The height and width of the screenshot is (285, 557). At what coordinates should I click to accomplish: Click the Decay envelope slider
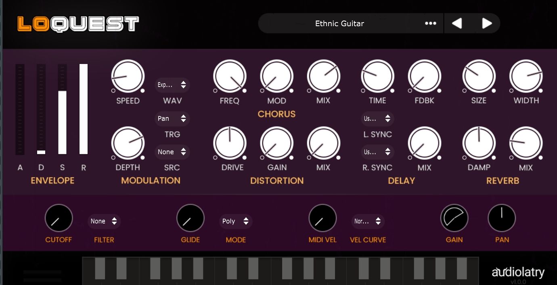[x=41, y=109]
